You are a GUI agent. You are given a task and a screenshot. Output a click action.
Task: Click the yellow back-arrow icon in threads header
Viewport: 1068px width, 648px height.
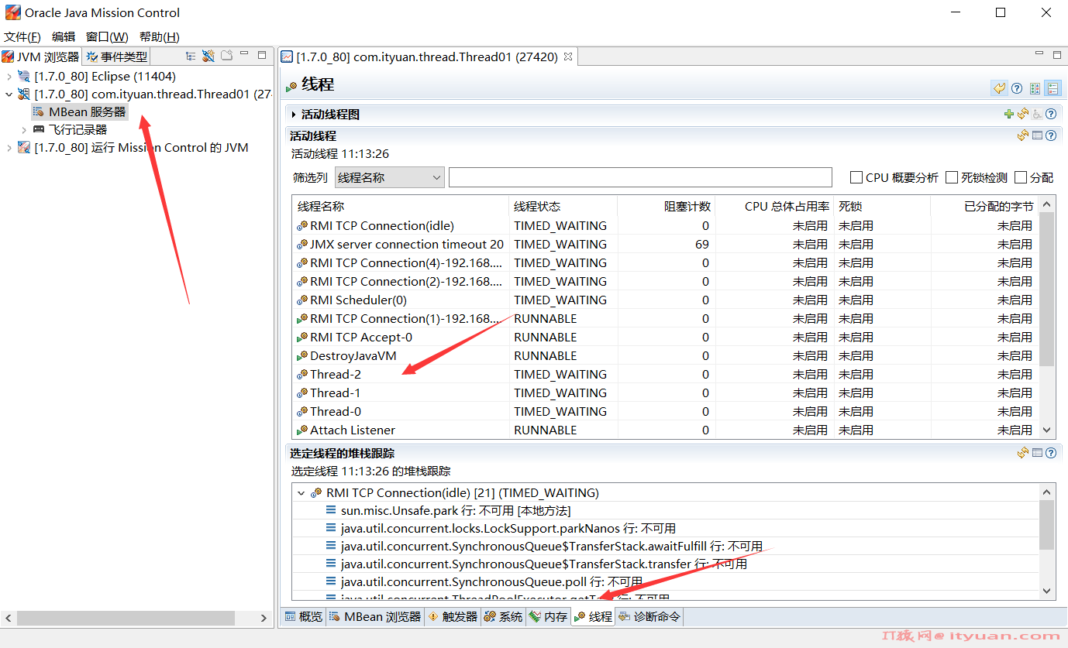point(999,88)
